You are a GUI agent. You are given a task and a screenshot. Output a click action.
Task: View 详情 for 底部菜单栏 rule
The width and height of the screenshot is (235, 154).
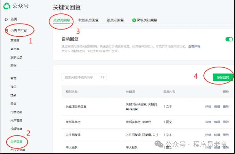pyautogui.click(x=208, y=122)
